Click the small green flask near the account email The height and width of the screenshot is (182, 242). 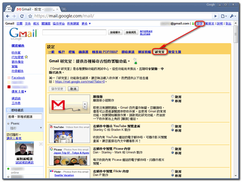point(193,24)
